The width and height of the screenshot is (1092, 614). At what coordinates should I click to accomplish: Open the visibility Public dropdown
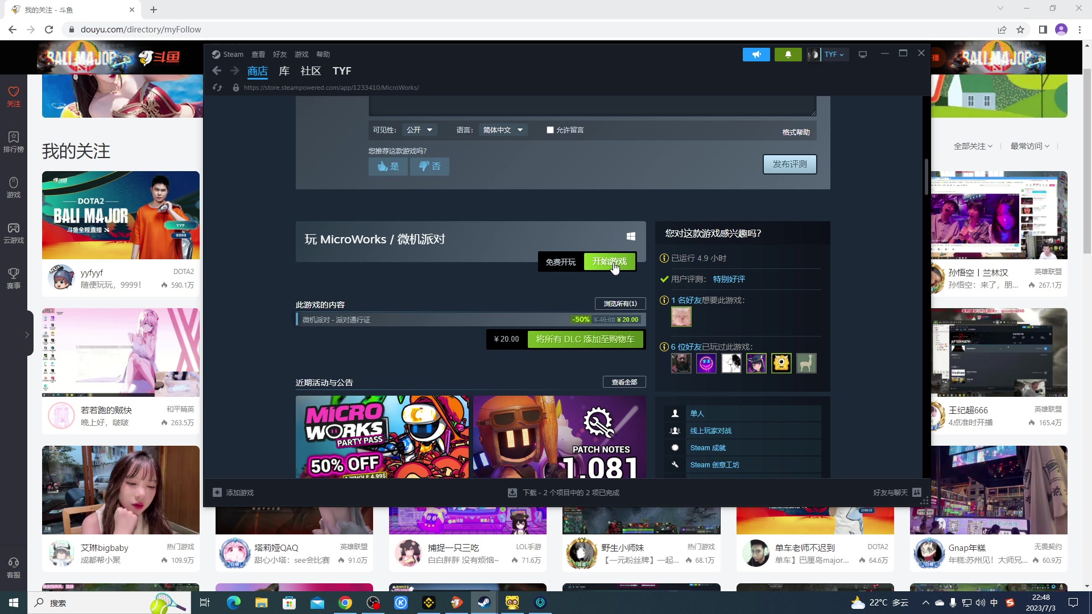click(419, 130)
